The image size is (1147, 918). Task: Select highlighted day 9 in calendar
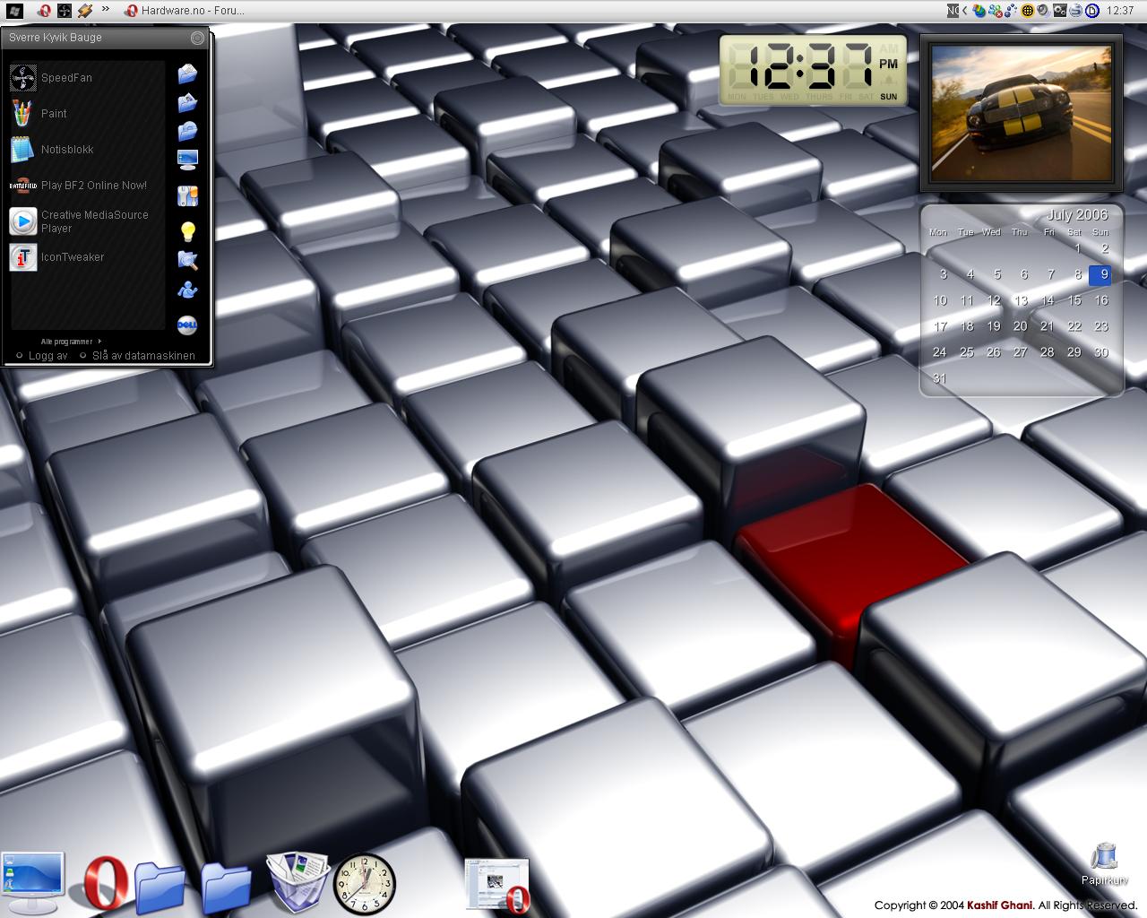1101,274
